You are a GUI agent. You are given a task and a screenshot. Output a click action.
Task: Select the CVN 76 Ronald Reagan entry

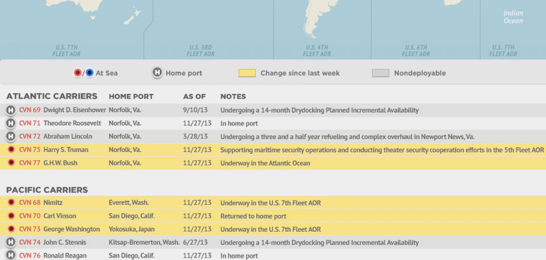click(53, 255)
